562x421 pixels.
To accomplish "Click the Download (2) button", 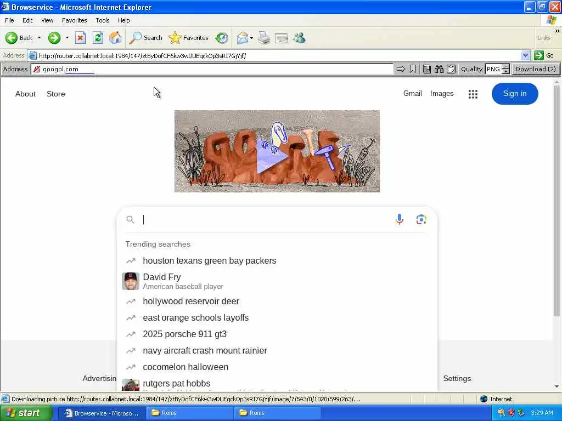I will pos(536,69).
